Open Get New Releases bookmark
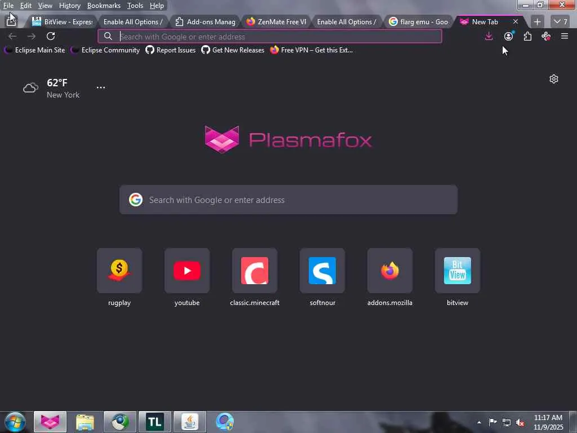The width and height of the screenshot is (577, 433). (233, 50)
